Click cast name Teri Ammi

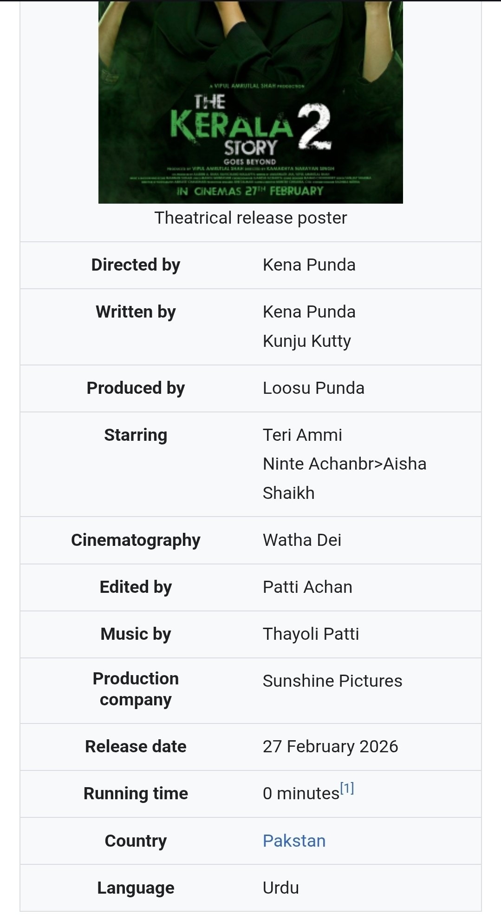(x=302, y=435)
